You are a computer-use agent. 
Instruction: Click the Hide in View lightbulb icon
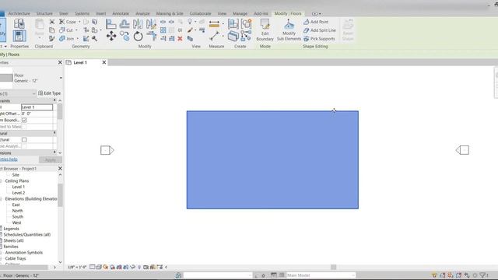(190, 22)
